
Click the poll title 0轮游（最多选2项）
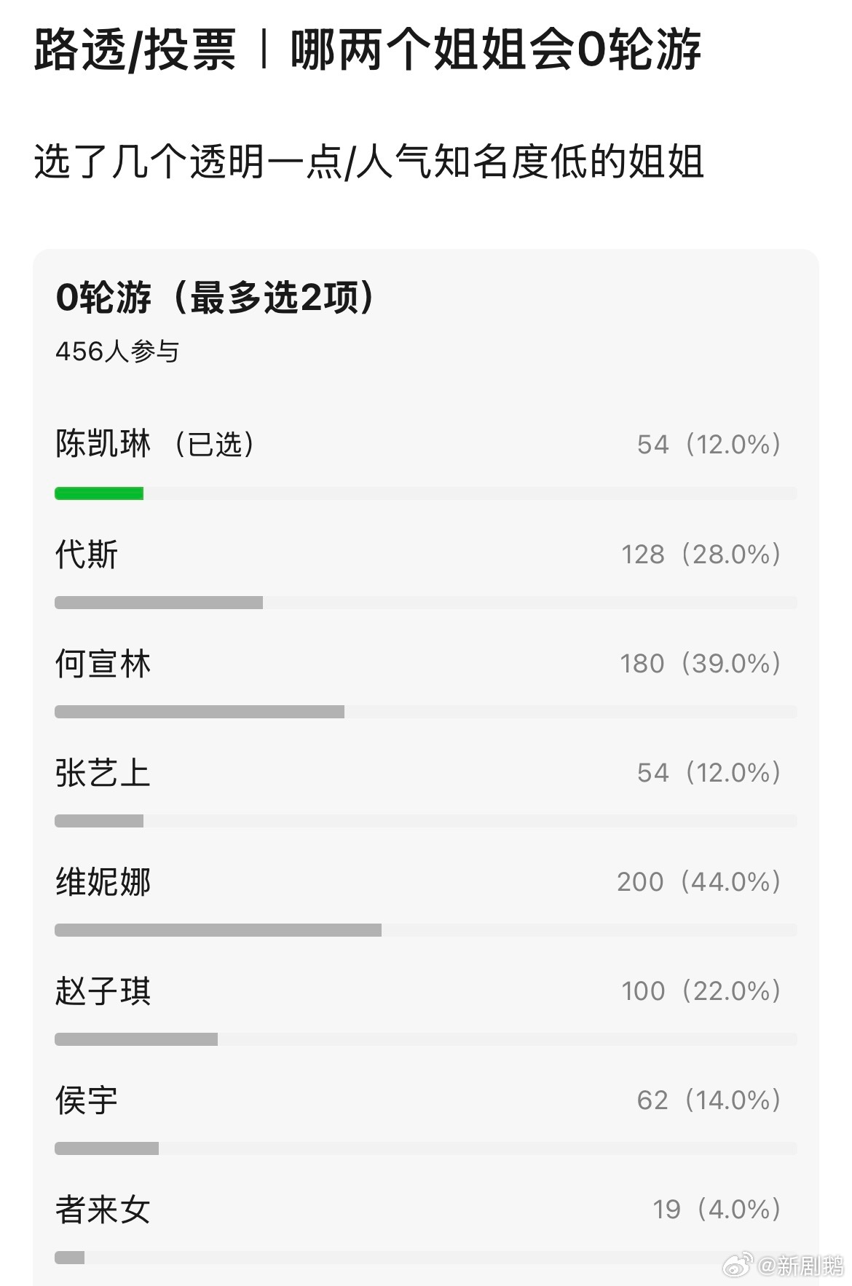pos(216,298)
